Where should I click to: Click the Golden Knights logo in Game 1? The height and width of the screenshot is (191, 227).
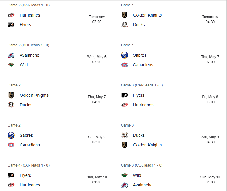(x=125, y=15)
